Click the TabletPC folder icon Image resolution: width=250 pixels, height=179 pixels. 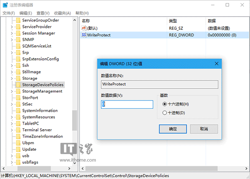(18, 123)
